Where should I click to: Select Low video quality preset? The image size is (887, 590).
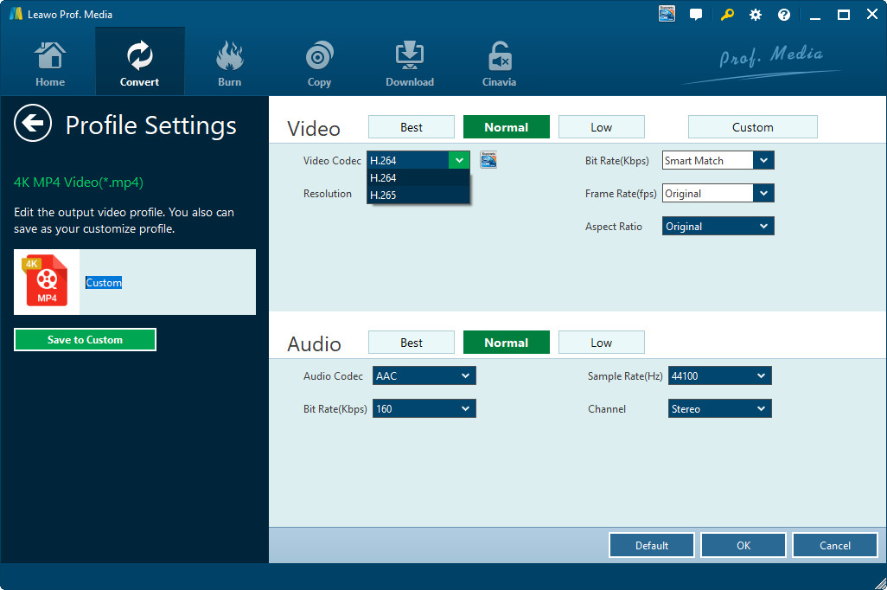tap(601, 127)
